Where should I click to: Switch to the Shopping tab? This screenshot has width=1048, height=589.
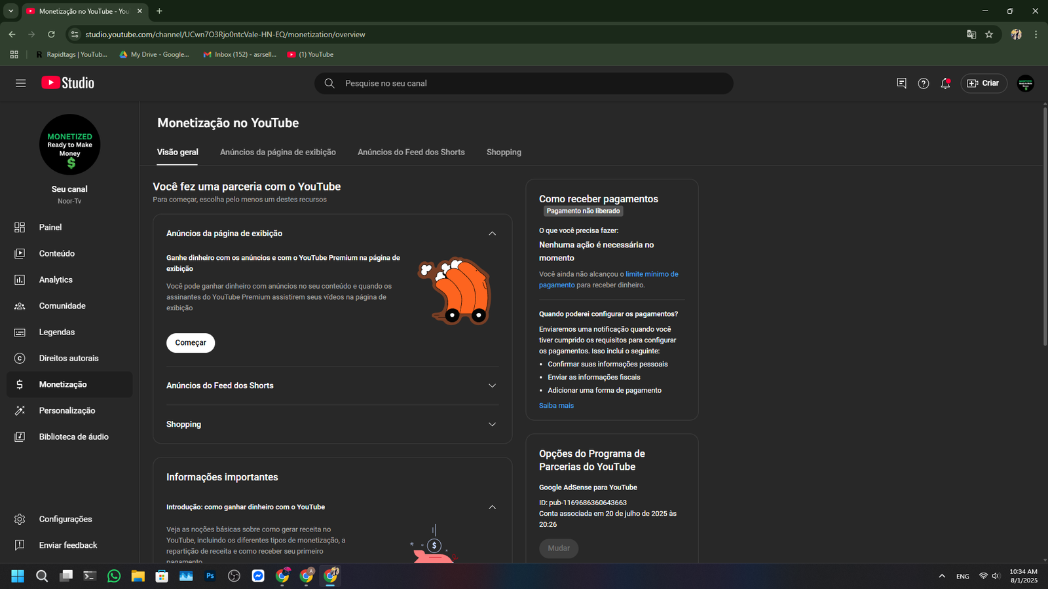click(x=504, y=152)
